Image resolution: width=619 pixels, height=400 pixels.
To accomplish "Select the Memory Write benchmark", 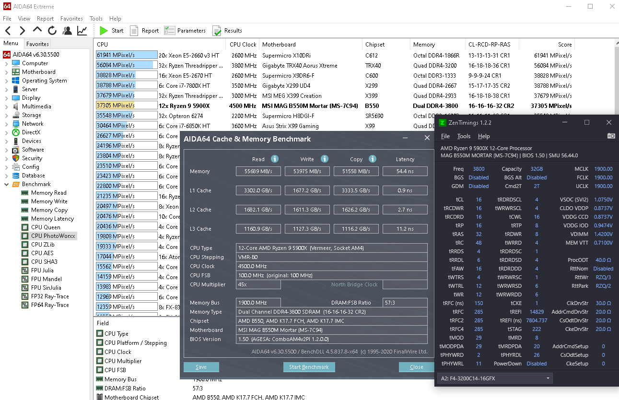I will tap(49, 201).
